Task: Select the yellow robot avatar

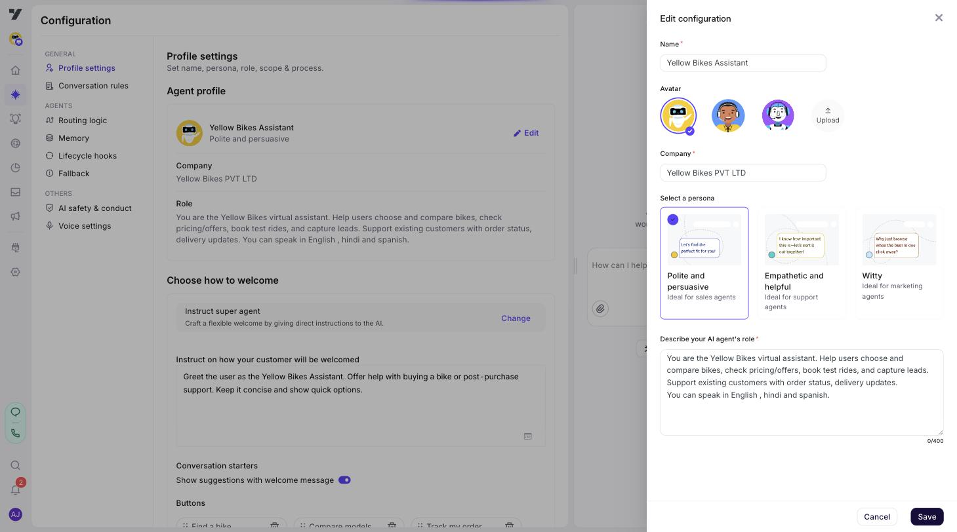Action: 678,116
